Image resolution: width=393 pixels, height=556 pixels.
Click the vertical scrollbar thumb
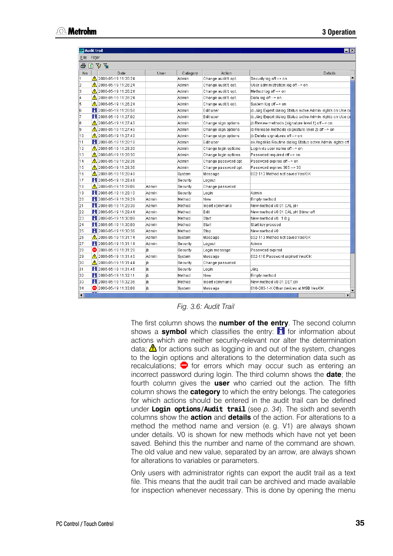point(353,167)
